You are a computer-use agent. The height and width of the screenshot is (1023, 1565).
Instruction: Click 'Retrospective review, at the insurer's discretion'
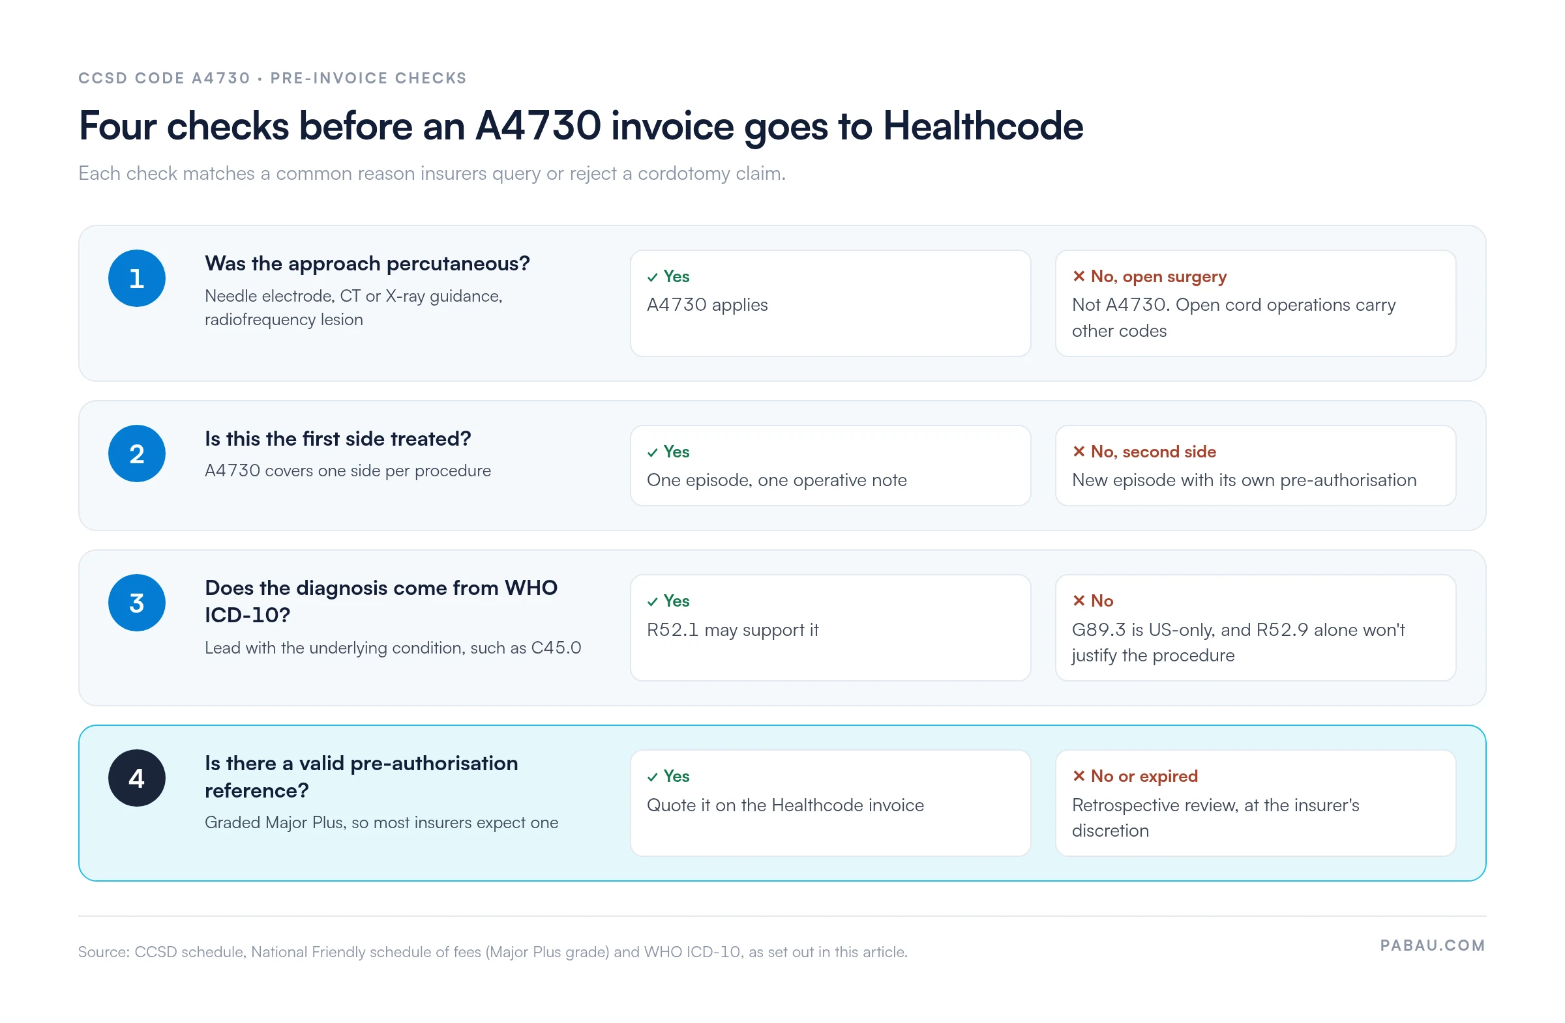click(1215, 818)
